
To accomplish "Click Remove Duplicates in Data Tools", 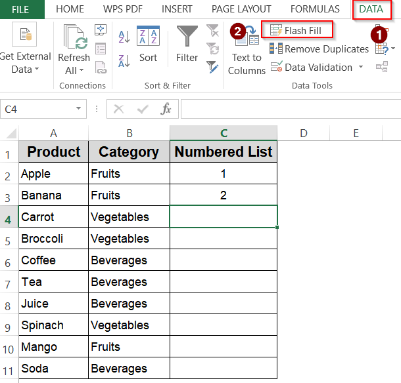I will 319,49.
